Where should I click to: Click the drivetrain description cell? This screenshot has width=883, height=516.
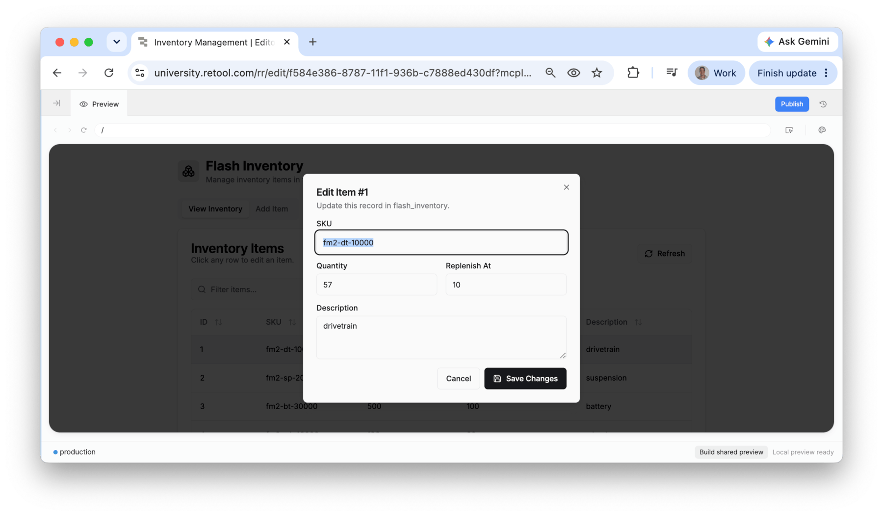602,350
